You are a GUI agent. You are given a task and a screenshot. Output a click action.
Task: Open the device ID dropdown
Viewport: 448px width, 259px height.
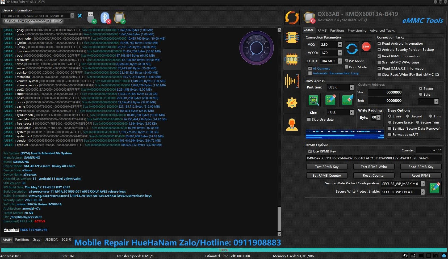tap(72, 16)
